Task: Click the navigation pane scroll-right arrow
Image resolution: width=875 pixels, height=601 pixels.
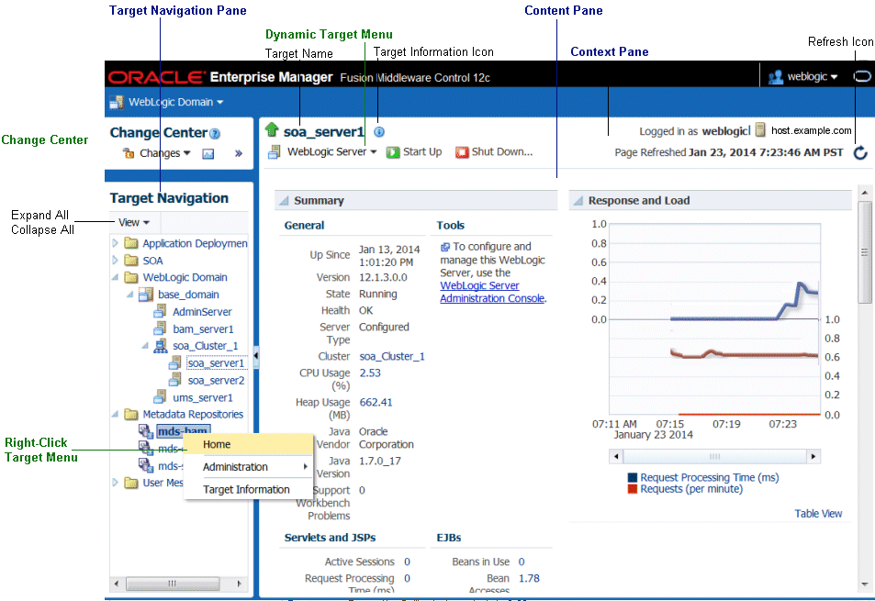Action: point(240,584)
